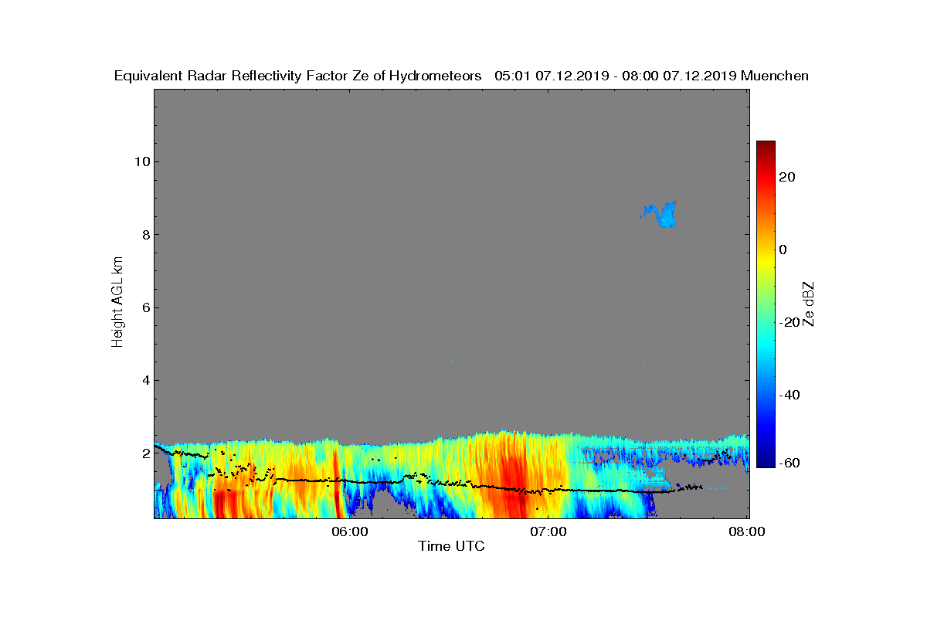Click the height tick label '8'
The image size is (927, 618).
point(145,235)
